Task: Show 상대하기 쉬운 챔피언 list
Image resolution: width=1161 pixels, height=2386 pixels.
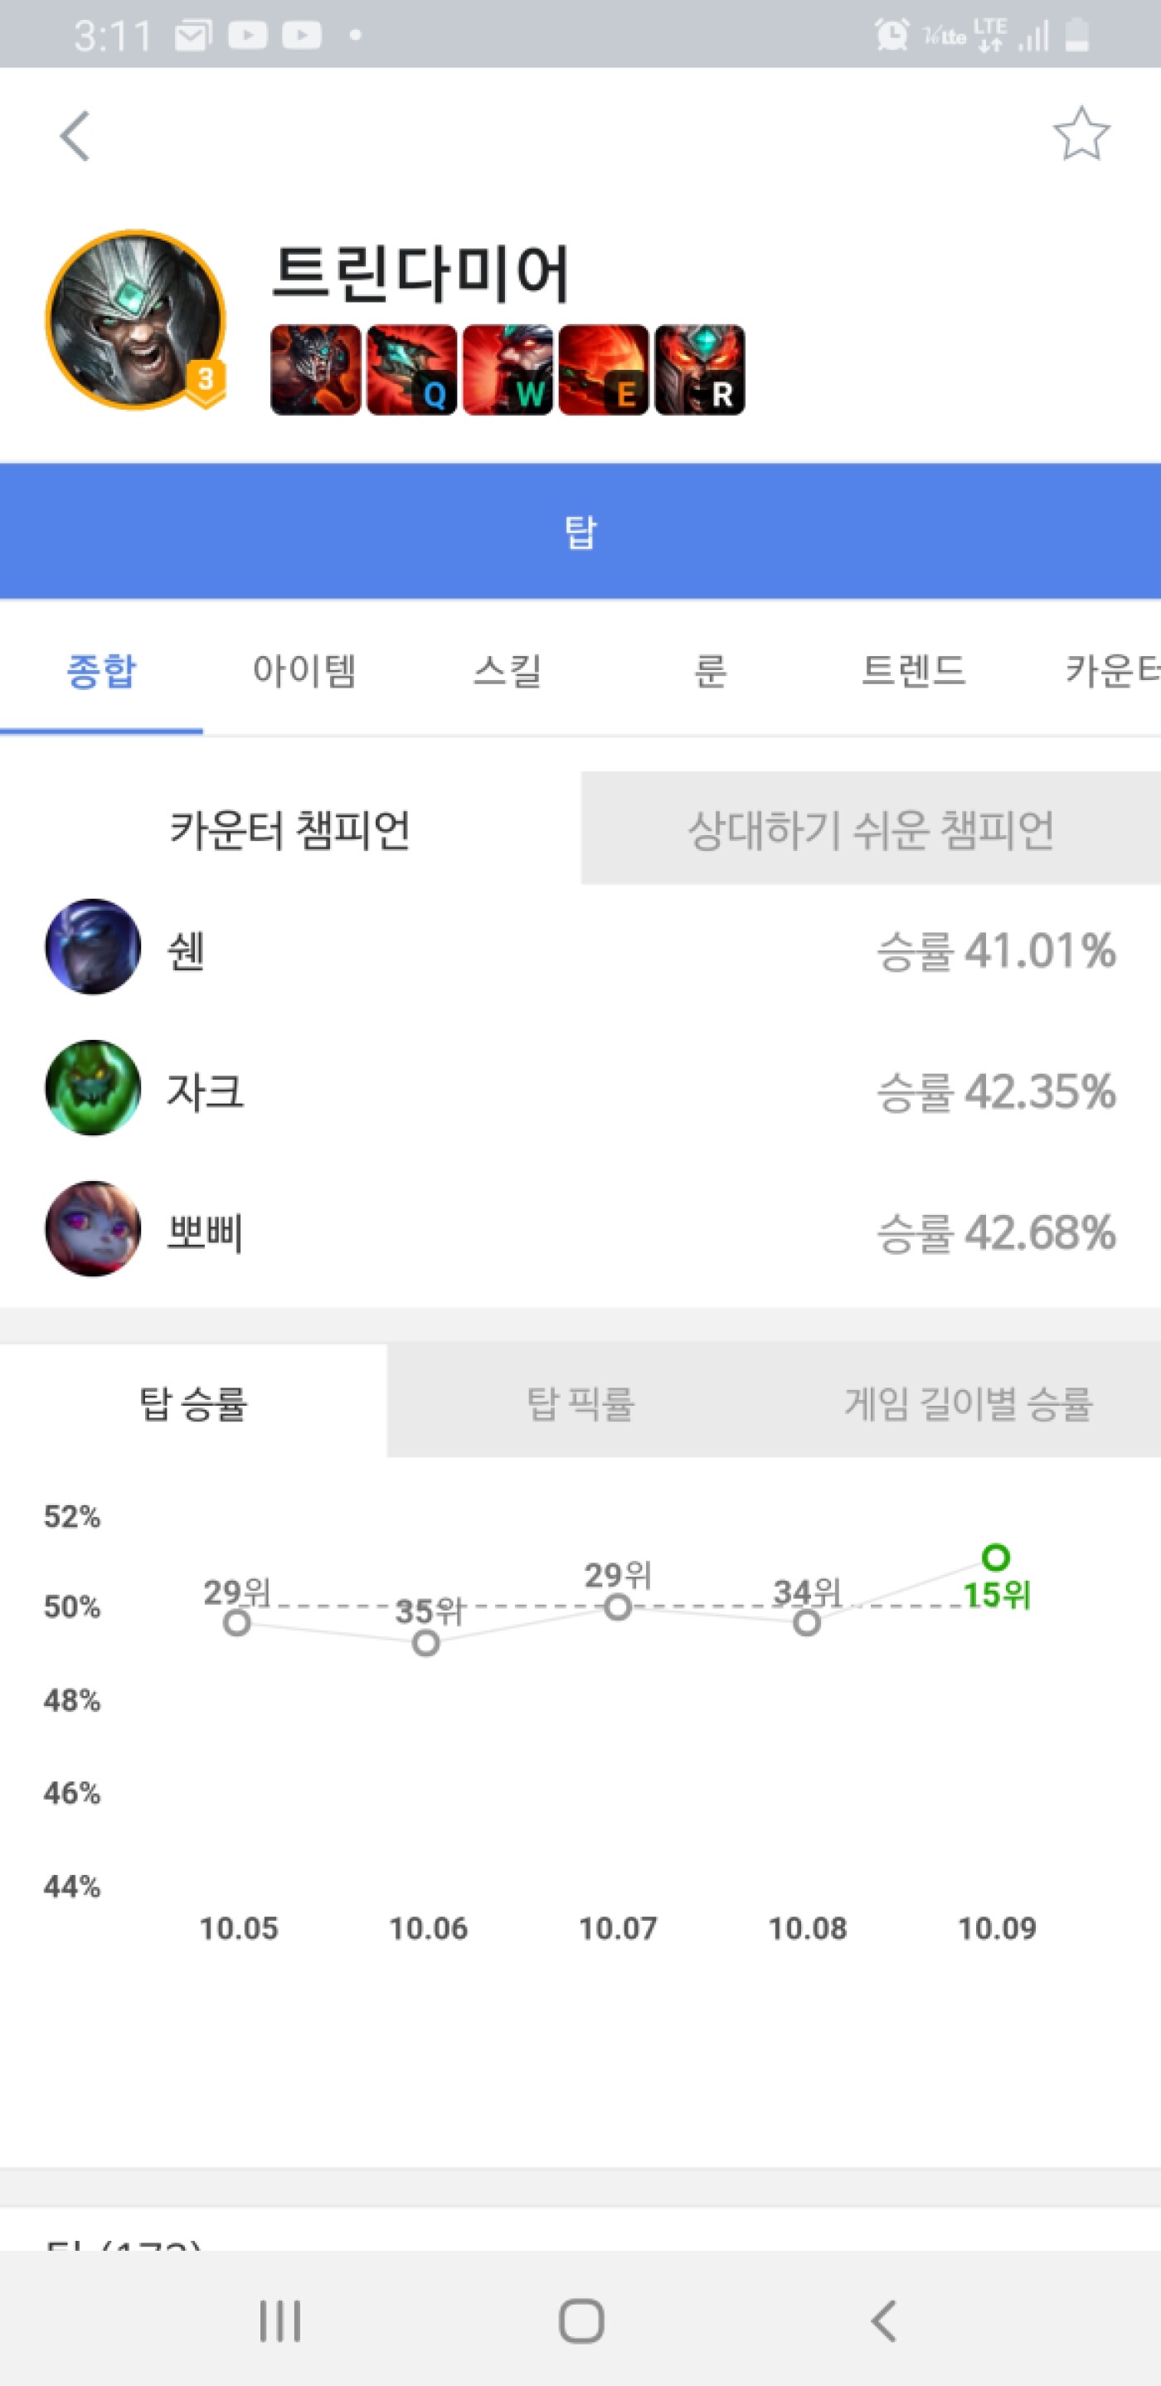Action: (870, 828)
